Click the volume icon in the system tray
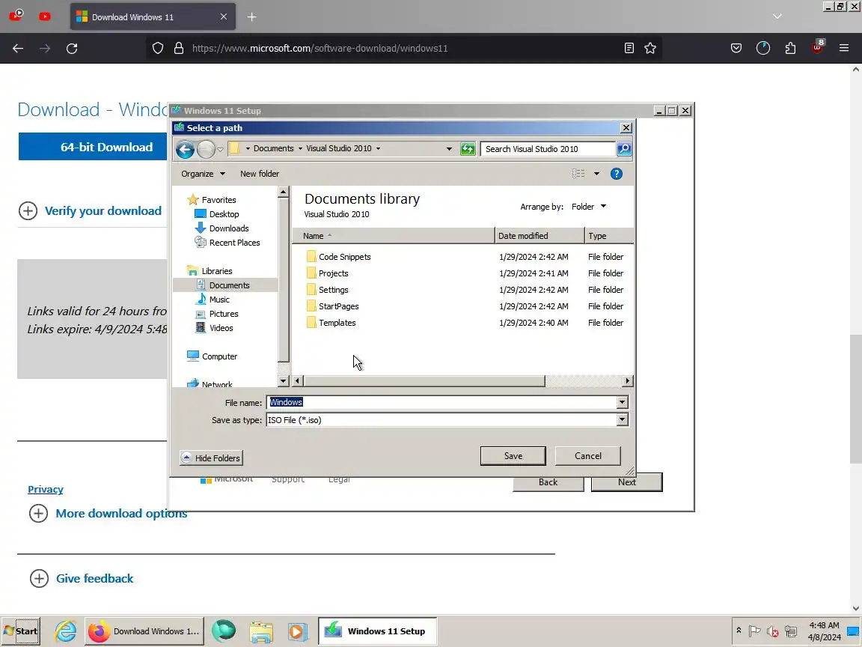Viewport: 862px width, 647px height. [772, 631]
